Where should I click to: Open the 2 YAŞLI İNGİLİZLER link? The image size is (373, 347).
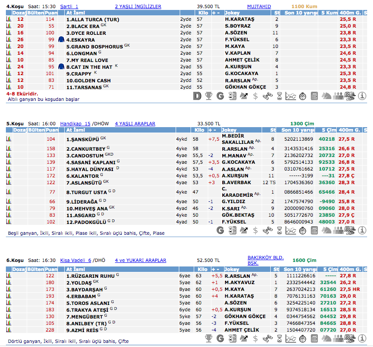pyautogui.click(x=138, y=7)
